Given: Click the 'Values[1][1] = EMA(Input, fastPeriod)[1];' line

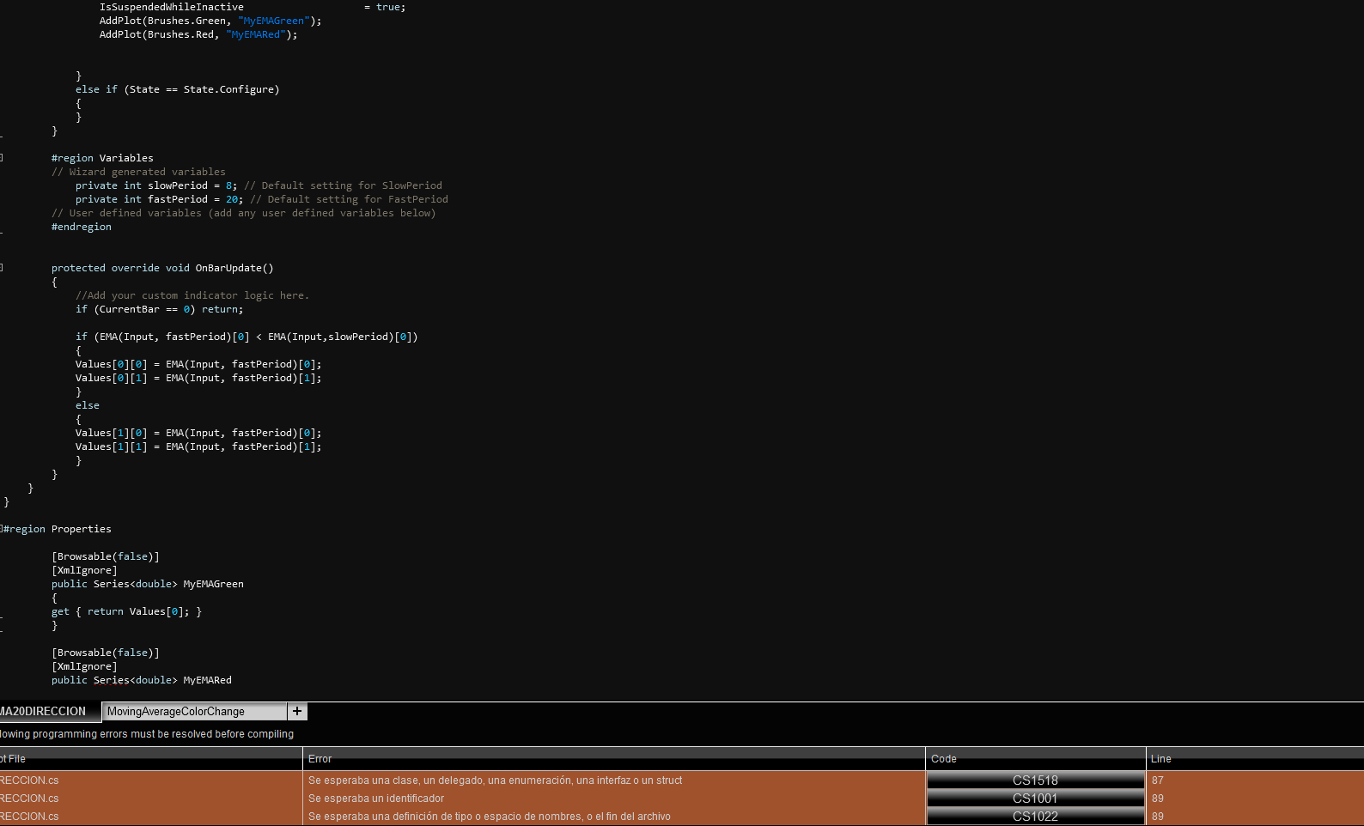Looking at the screenshot, I should [198, 446].
